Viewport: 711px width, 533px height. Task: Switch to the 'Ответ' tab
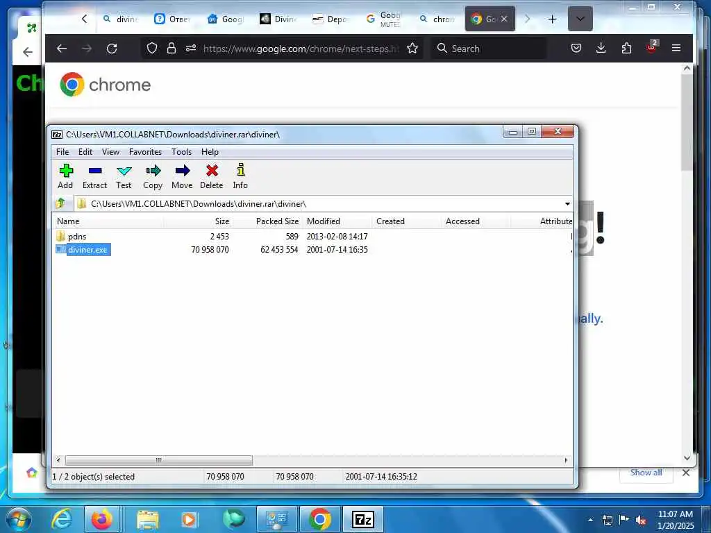173,19
